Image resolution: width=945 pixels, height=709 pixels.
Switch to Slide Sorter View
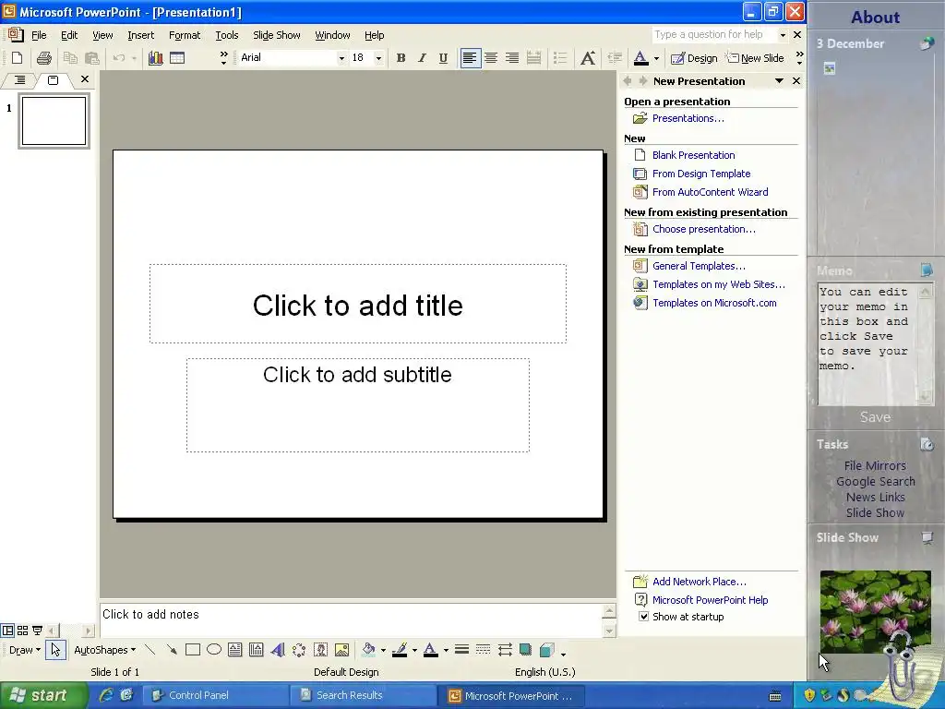tap(22, 631)
